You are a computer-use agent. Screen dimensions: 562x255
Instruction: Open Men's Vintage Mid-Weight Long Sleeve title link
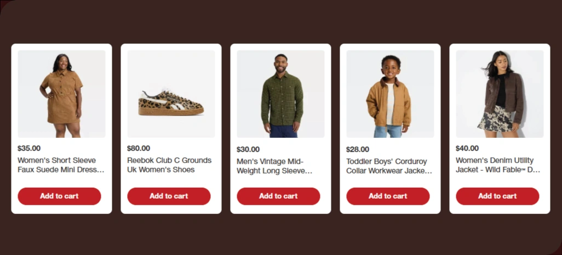[x=274, y=166]
